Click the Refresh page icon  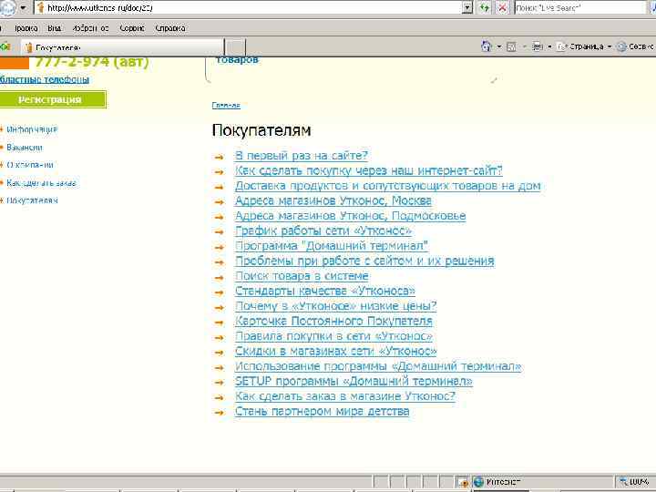[x=485, y=7]
